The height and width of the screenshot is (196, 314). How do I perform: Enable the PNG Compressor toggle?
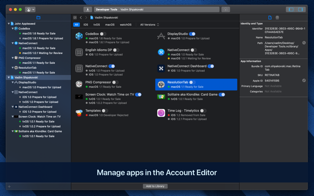click(x=115, y=82)
